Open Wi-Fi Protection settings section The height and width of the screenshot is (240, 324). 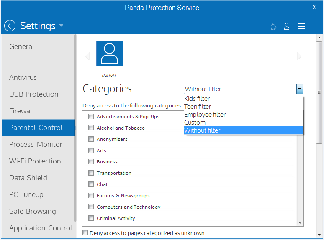coord(35,161)
